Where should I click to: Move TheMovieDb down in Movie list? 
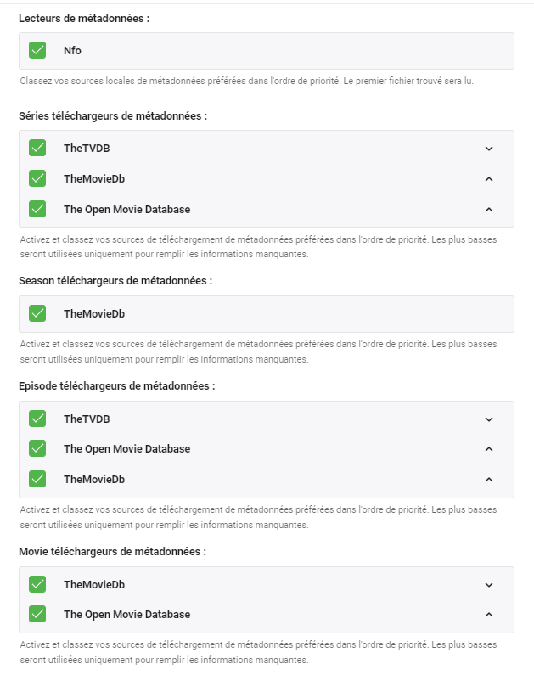click(489, 585)
